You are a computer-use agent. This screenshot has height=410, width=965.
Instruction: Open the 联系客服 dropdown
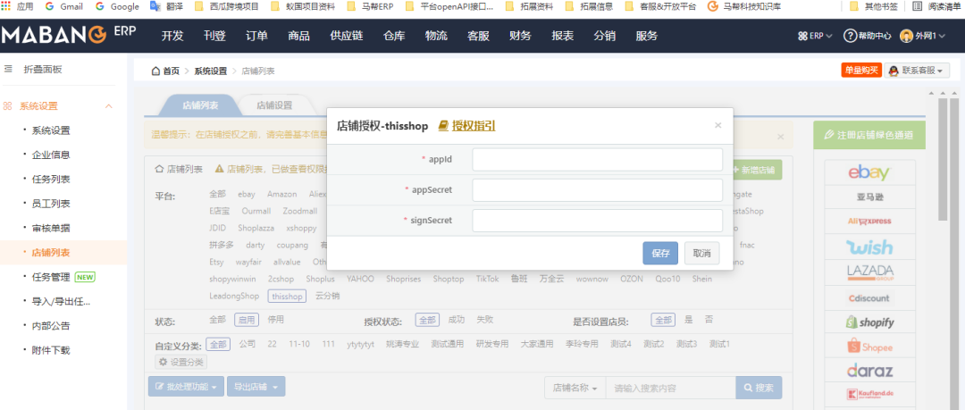click(x=917, y=71)
